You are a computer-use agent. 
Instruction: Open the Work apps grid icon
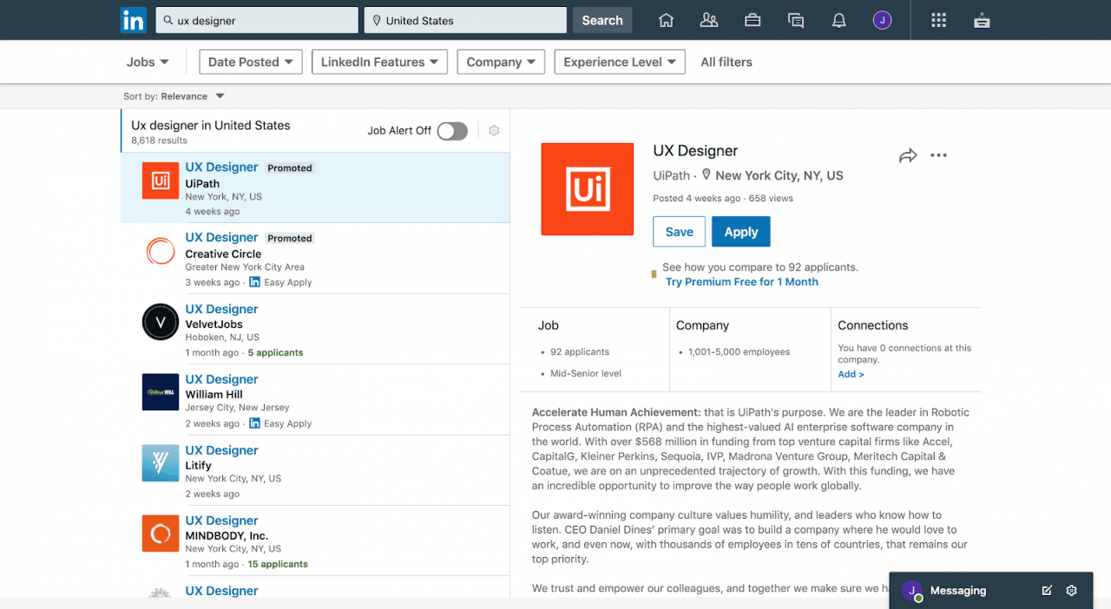pos(938,20)
